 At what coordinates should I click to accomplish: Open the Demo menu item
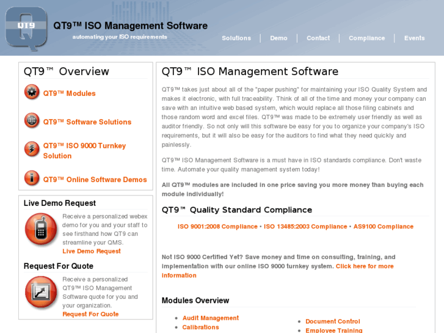[x=278, y=38]
